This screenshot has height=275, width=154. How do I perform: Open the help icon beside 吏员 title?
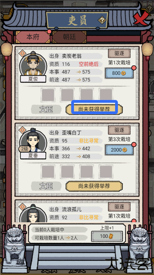pyautogui.click(x=102, y=21)
